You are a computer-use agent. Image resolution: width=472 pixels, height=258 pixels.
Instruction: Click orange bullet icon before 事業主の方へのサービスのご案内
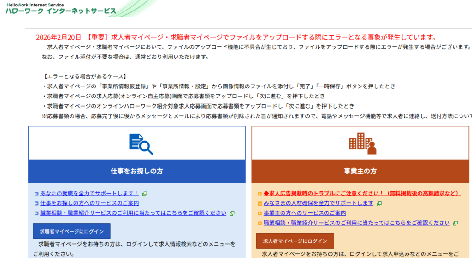click(x=260, y=213)
